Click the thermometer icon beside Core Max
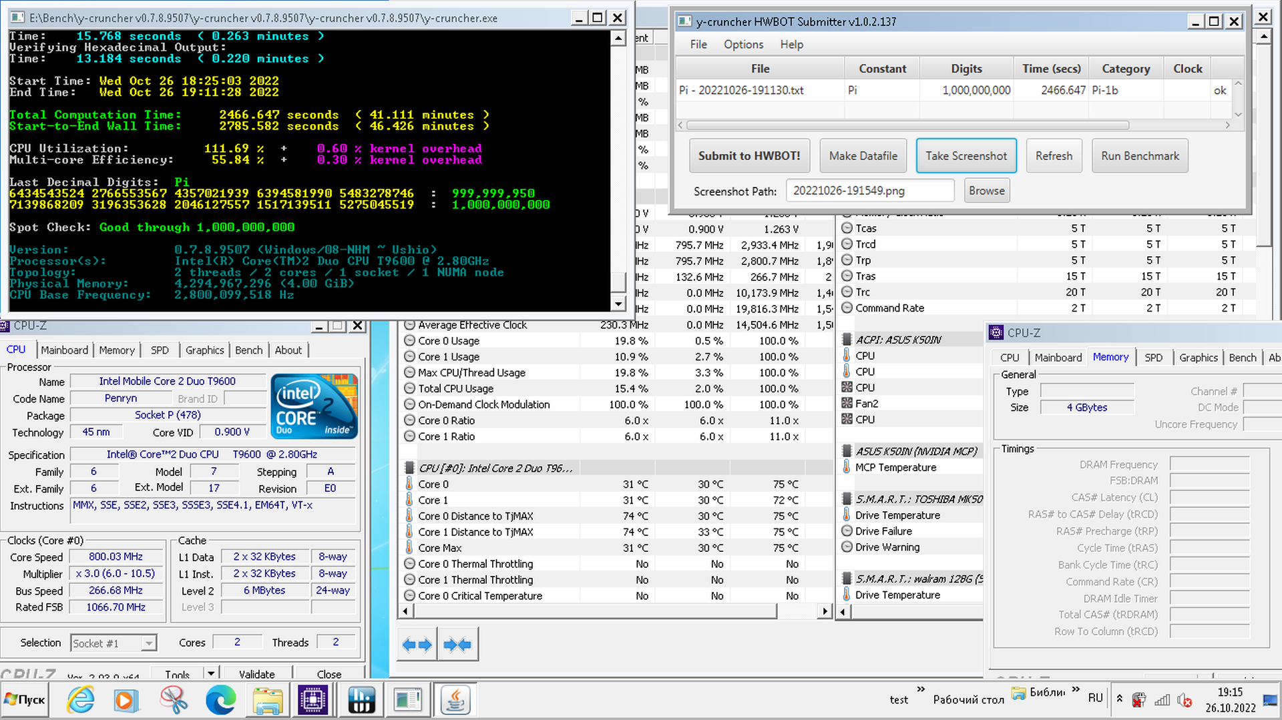 coord(409,548)
